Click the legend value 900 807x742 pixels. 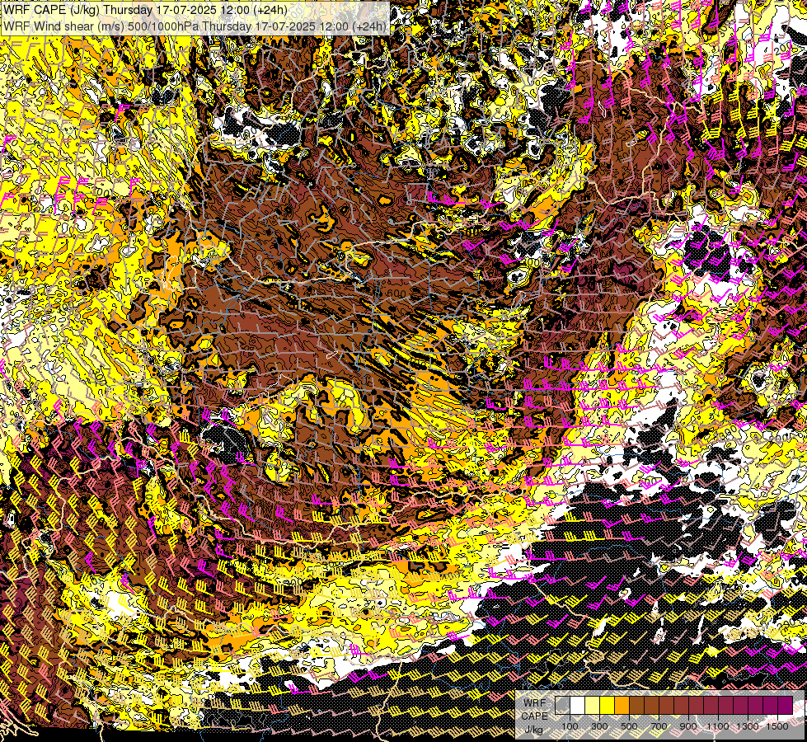pos(688,726)
